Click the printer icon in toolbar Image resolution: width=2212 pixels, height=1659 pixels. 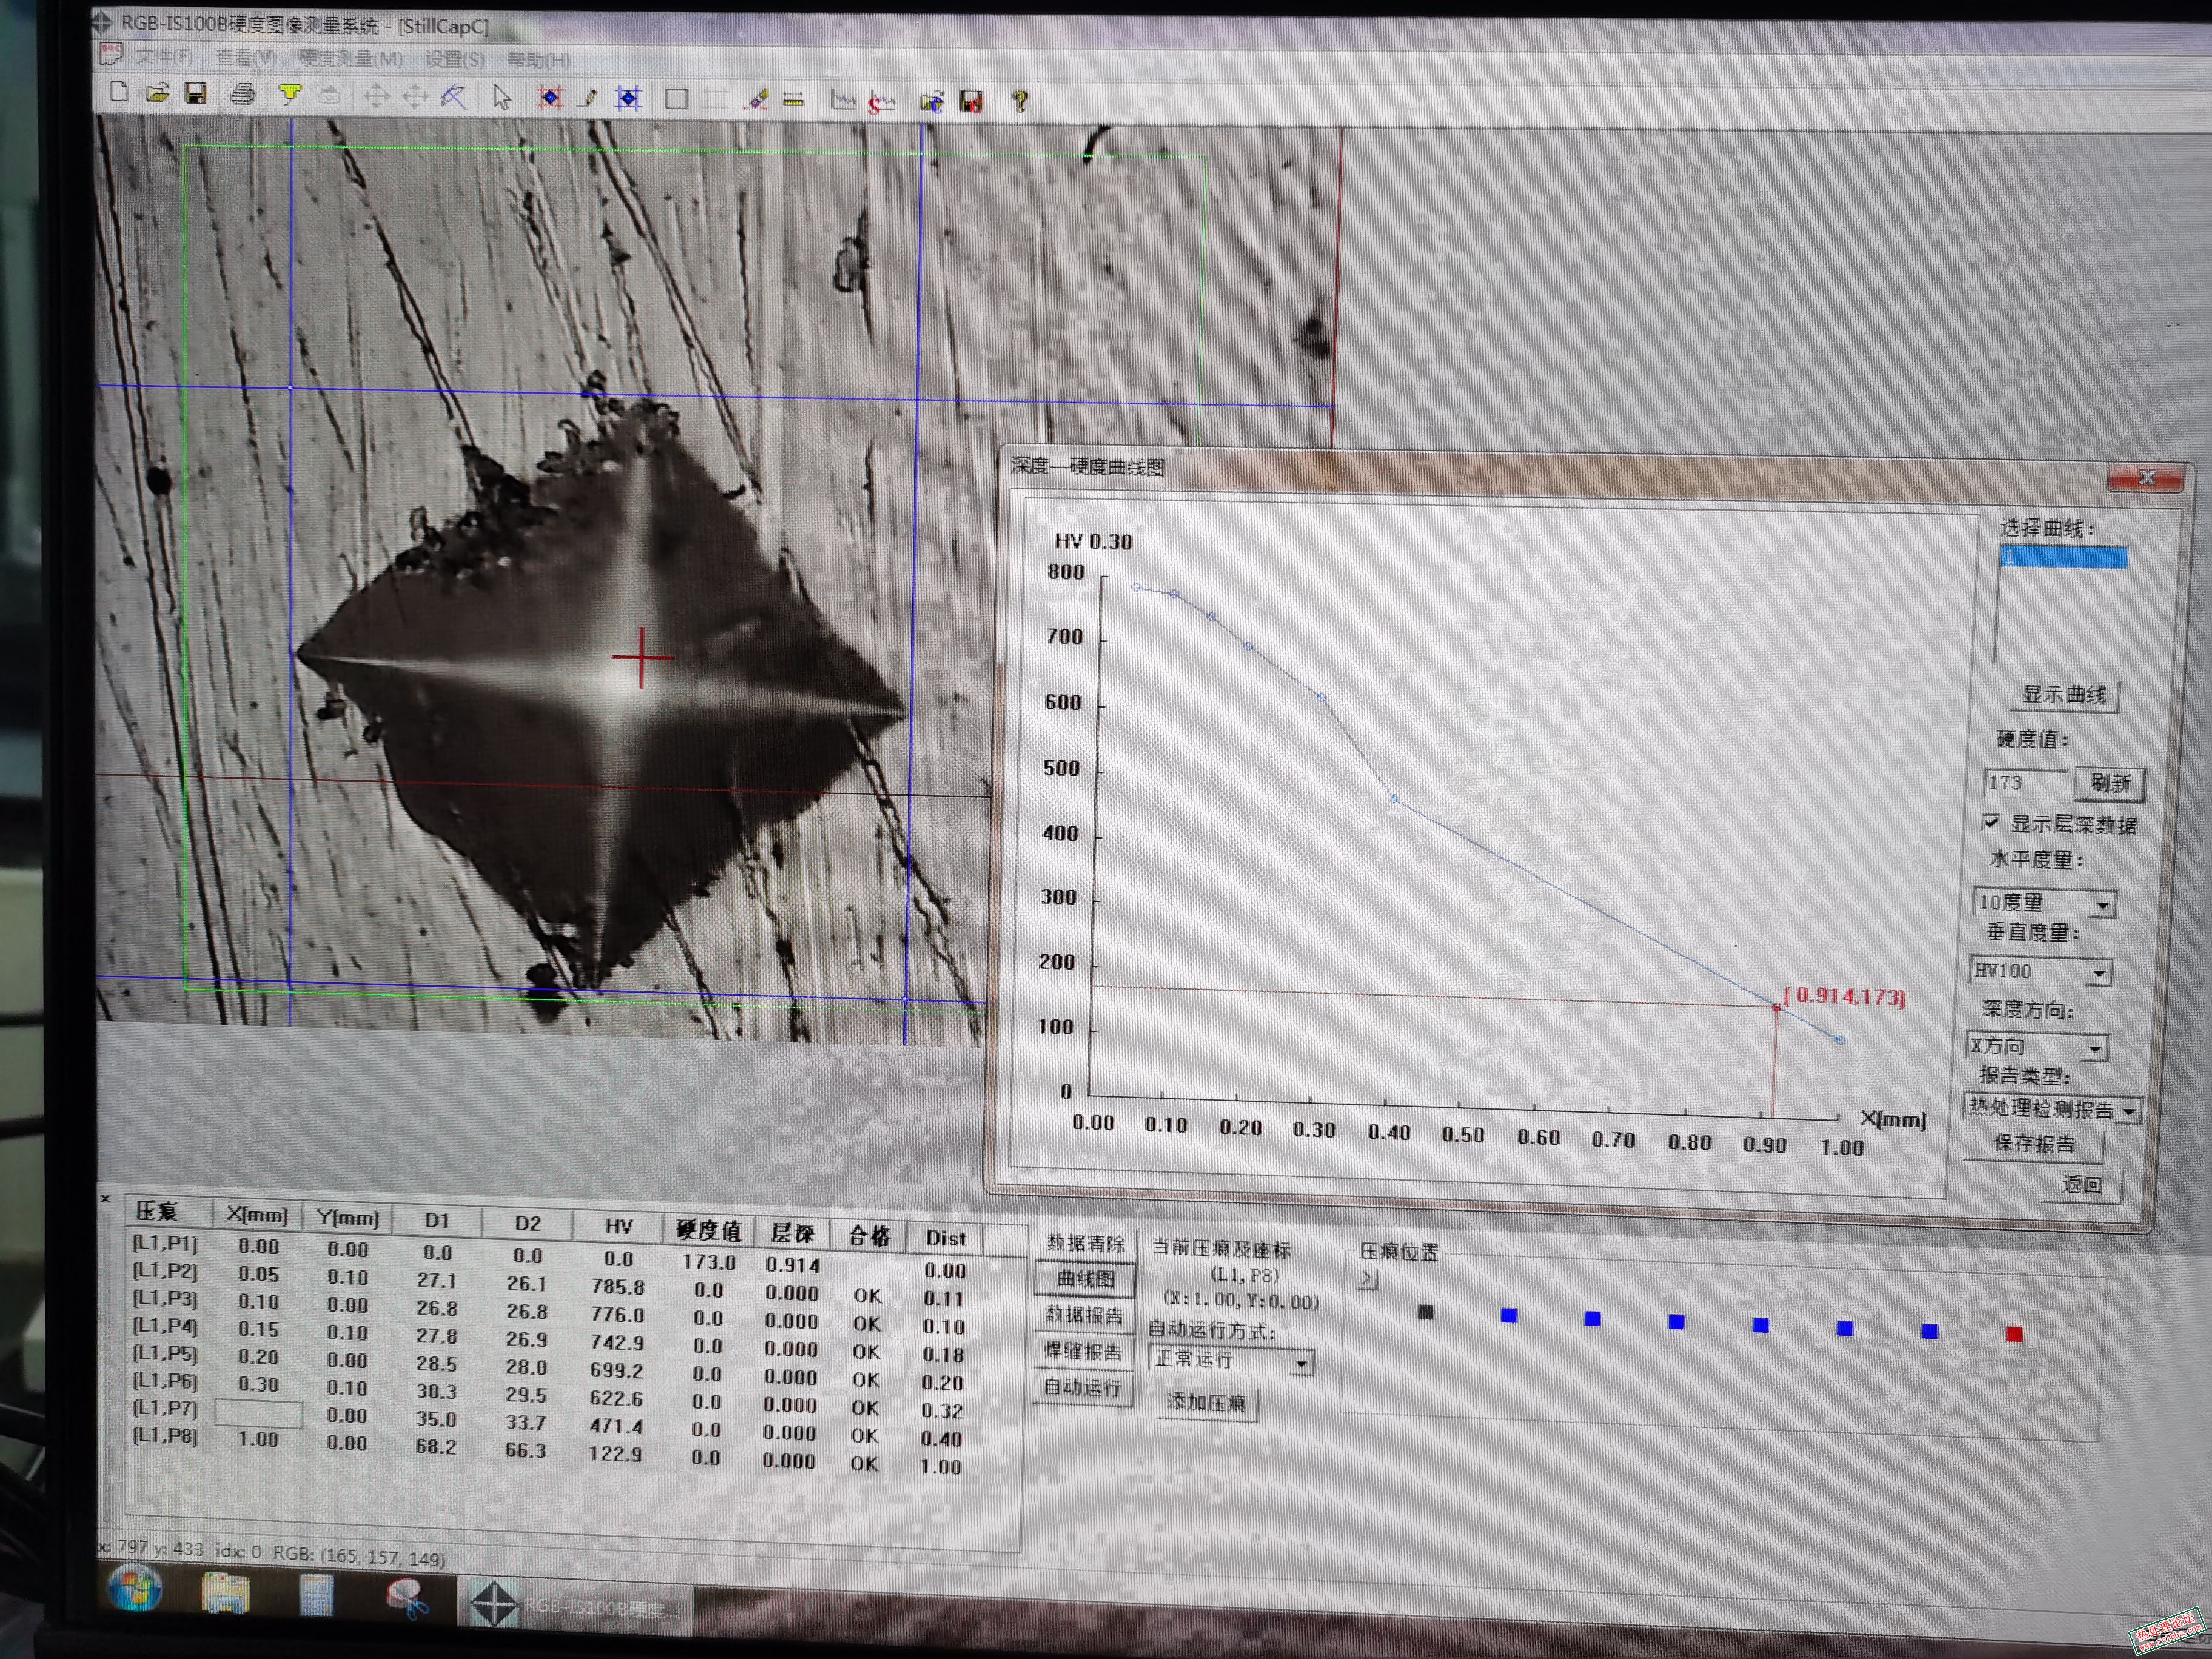coord(243,95)
